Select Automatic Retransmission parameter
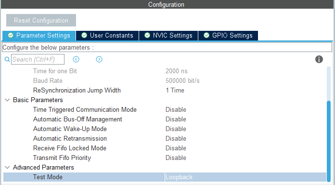 70,138
